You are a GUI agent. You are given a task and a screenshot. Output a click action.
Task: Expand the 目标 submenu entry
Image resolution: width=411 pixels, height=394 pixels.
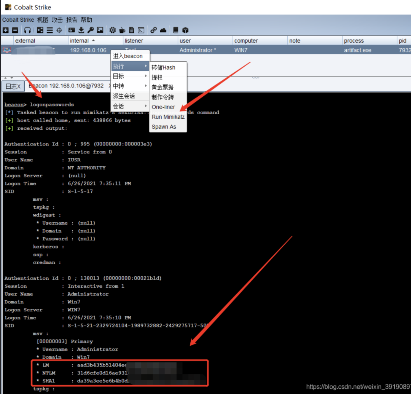130,76
